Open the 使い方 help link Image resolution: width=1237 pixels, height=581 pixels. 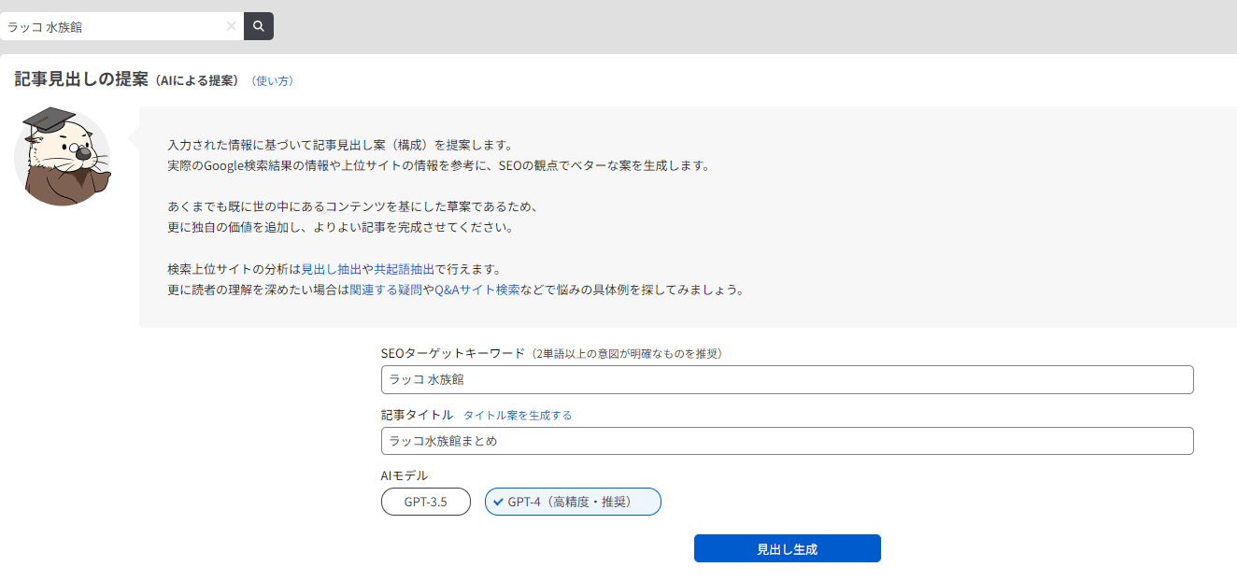(273, 81)
